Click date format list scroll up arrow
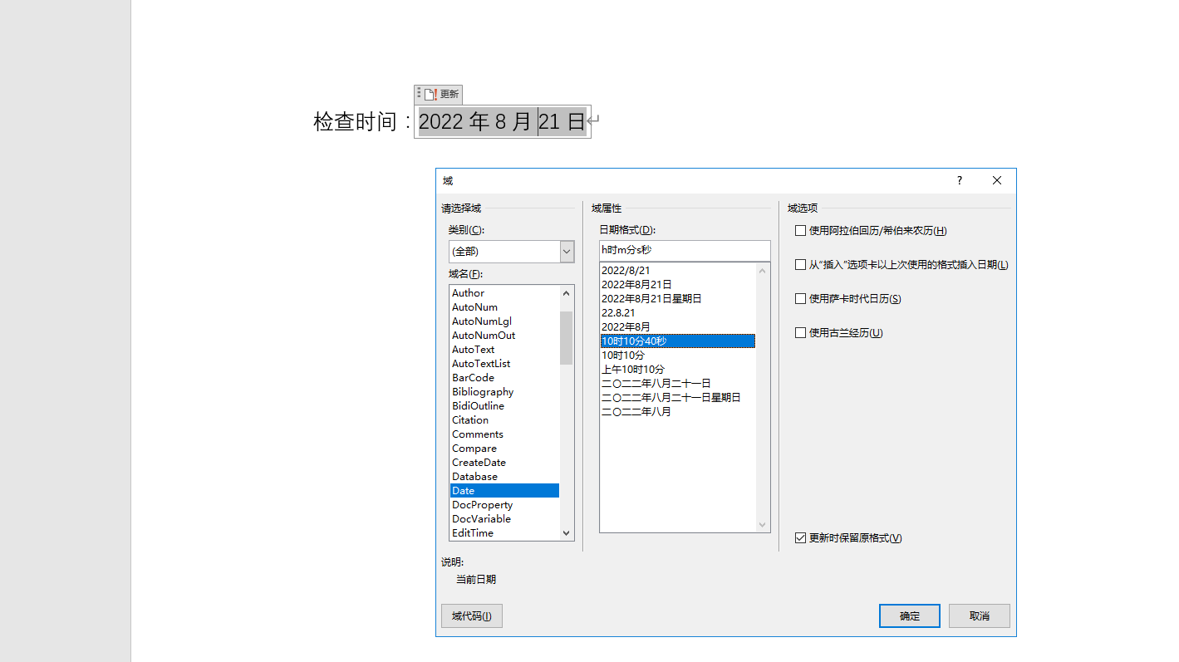The width and height of the screenshot is (1179, 662). 763,270
